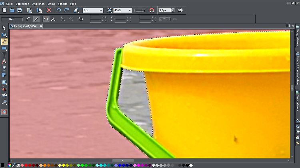Select the Selector arrow tool
Image resolution: width=300 pixels, height=168 pixels.
4,28
